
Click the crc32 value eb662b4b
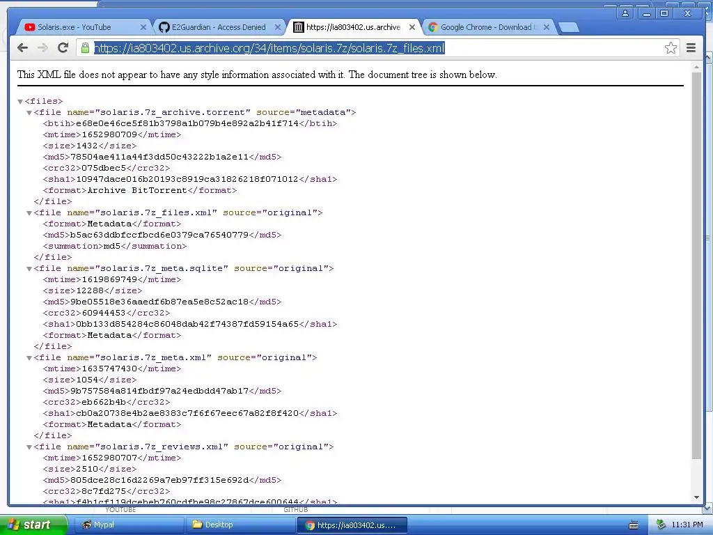(104, 402)
